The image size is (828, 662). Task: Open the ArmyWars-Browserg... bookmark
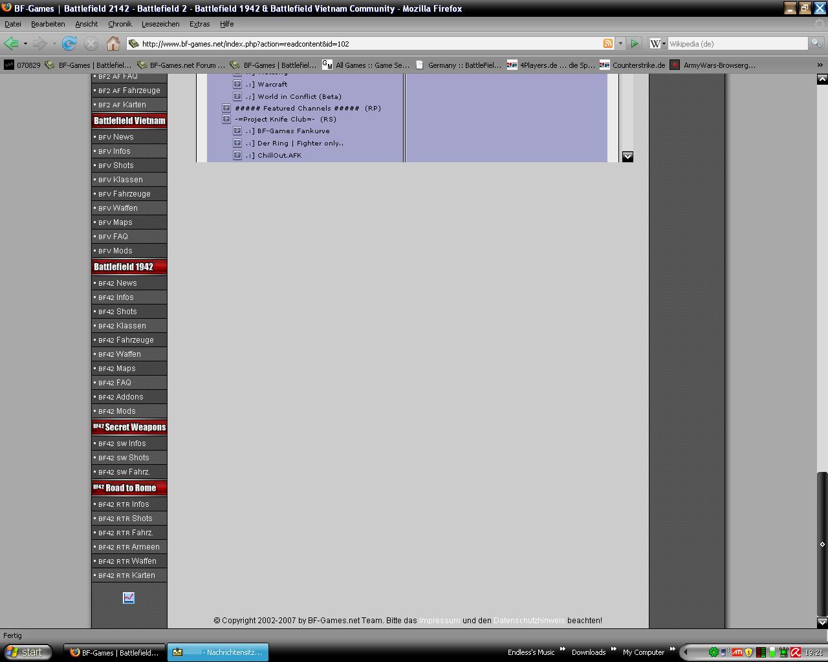713,65
